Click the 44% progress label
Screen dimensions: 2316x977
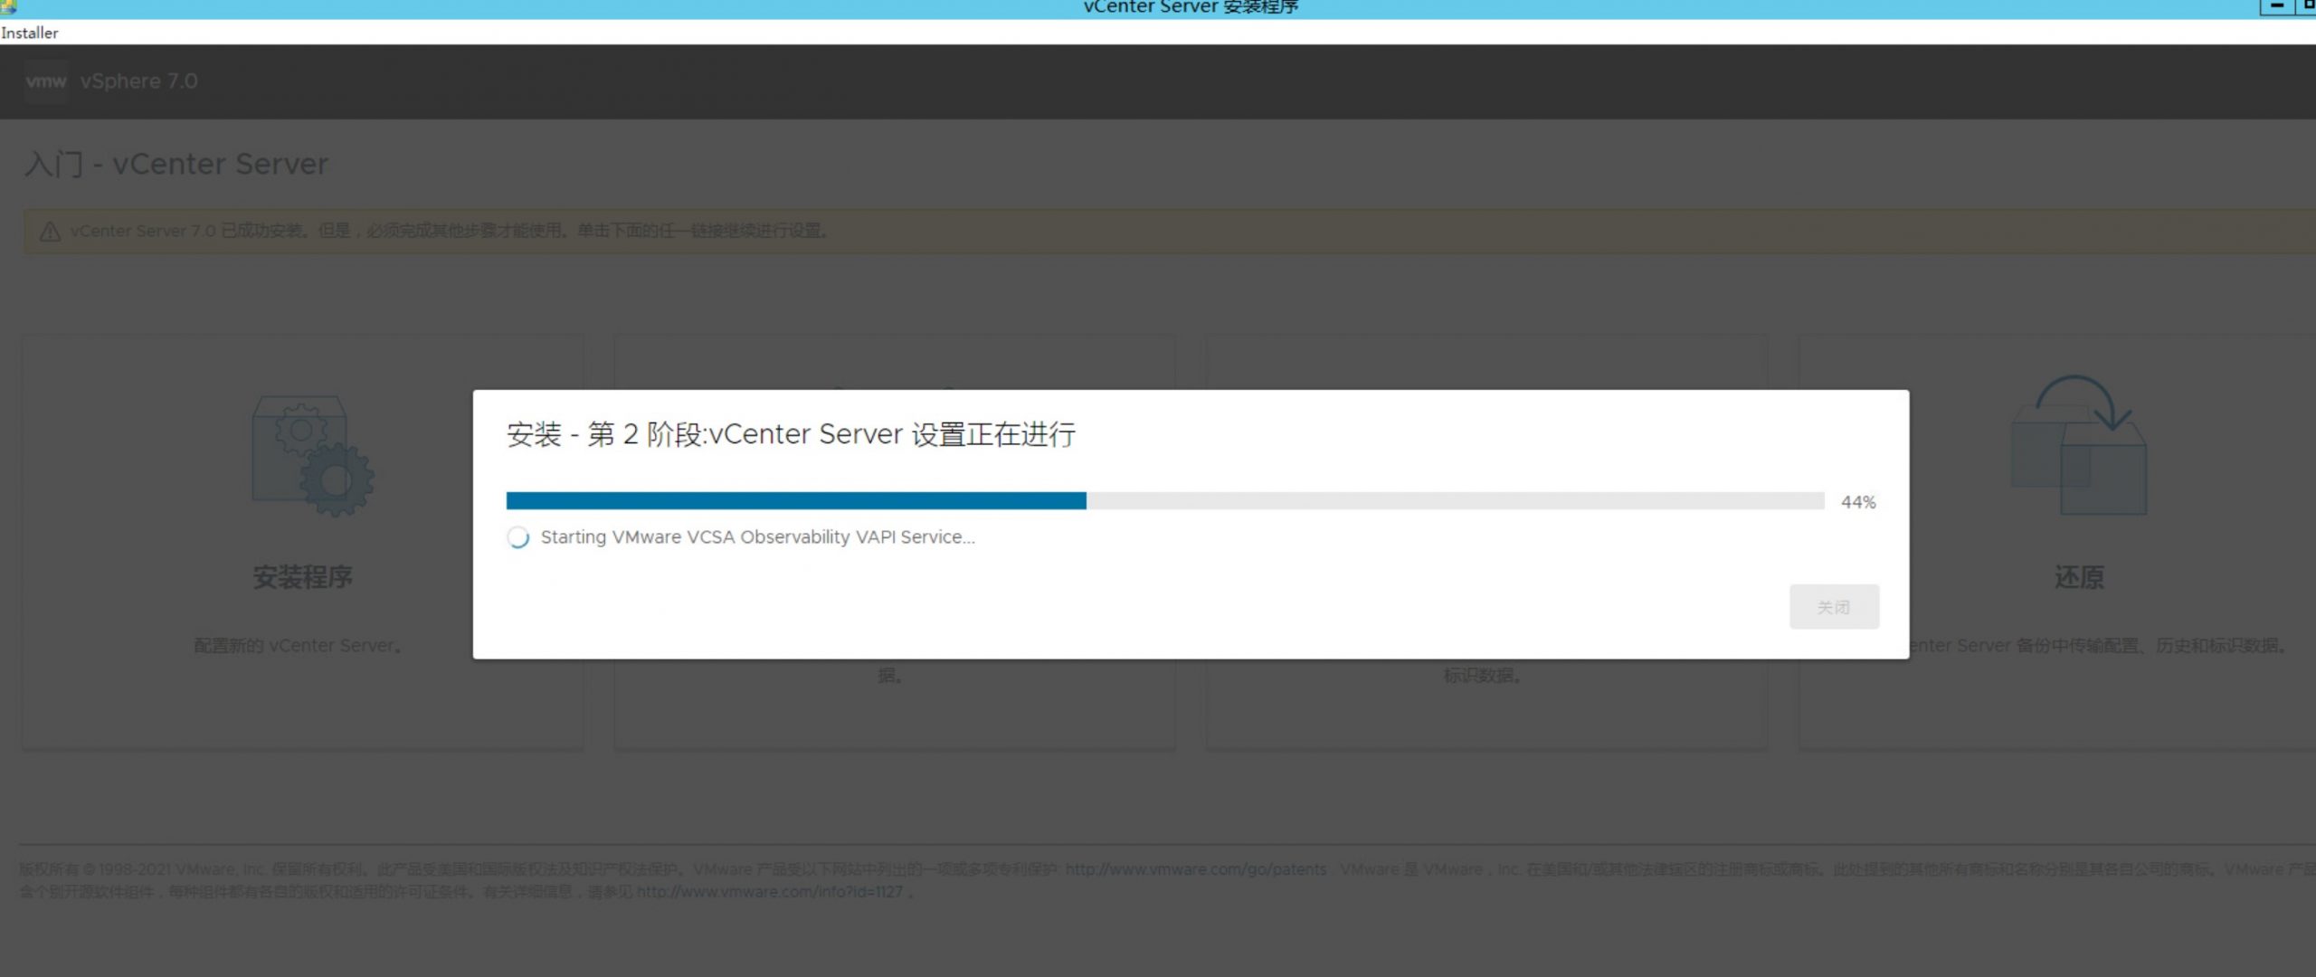click(1858, 502)
